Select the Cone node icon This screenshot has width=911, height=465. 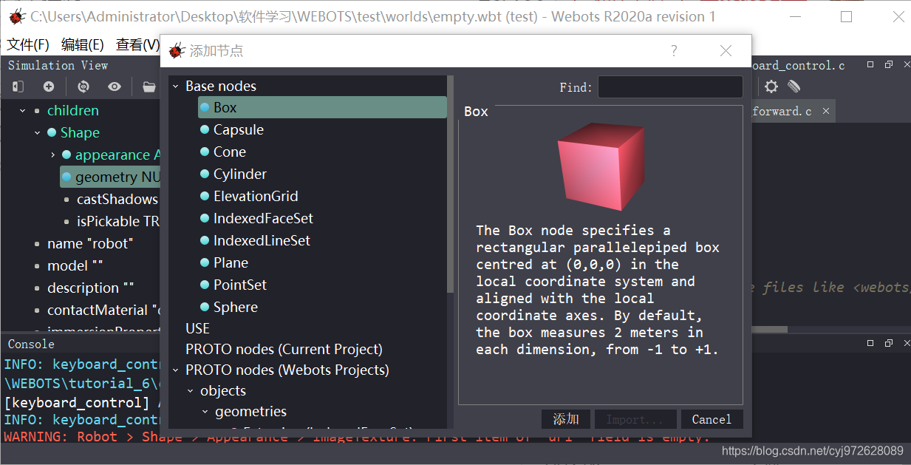(205, 152)
